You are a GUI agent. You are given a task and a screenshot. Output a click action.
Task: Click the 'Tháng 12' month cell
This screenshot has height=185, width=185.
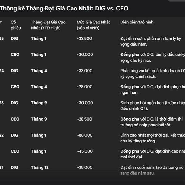click(x=40, y=167)
